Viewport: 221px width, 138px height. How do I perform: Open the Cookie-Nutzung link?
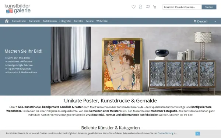coord(165,133)
